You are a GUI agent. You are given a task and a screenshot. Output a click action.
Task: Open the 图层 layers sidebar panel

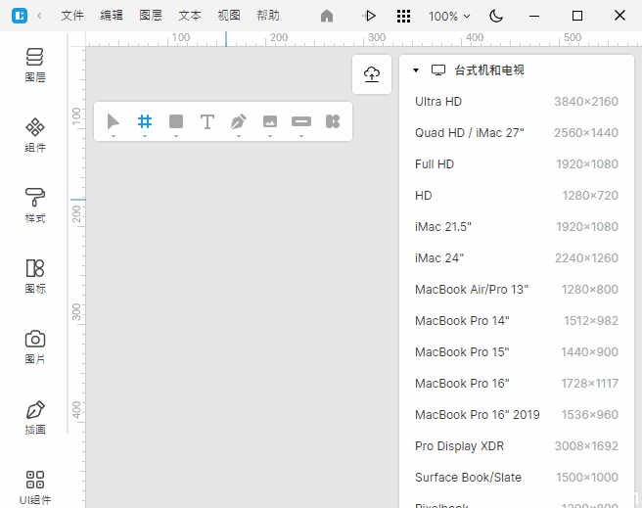(x=35, y=64)
